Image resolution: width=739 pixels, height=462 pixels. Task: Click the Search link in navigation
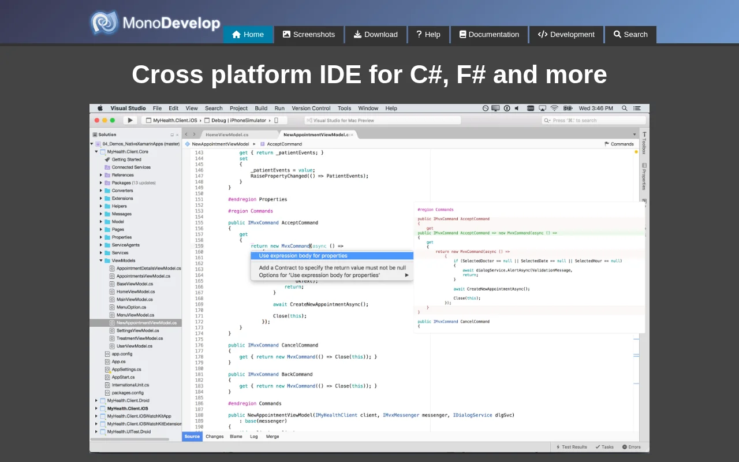tap(630, 35)
